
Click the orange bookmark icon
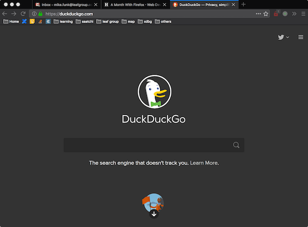pyautogui.click(x=40, y=21)
